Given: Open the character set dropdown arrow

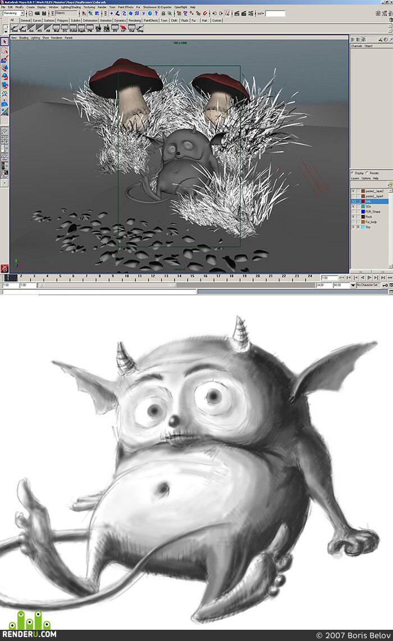Looking at the screenshot, I should point(353,285).
